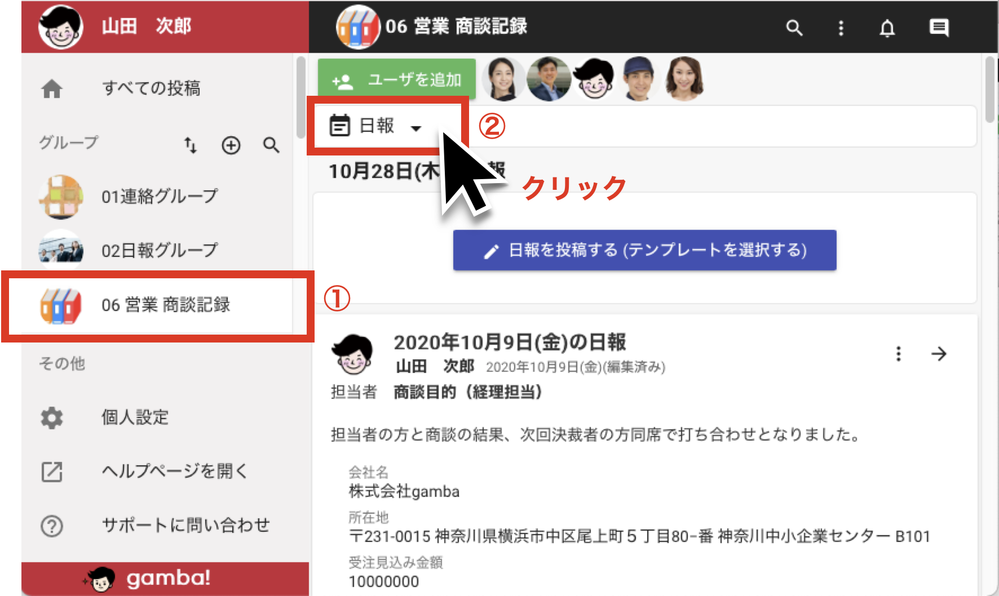The image size is (999, 596).
Task: Click the gear icon beside 個人設定
Action: point(52,418)
